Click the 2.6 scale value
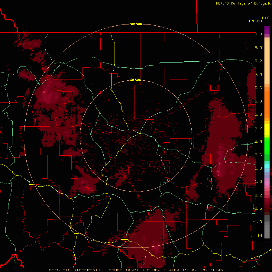 click(258, 155)
